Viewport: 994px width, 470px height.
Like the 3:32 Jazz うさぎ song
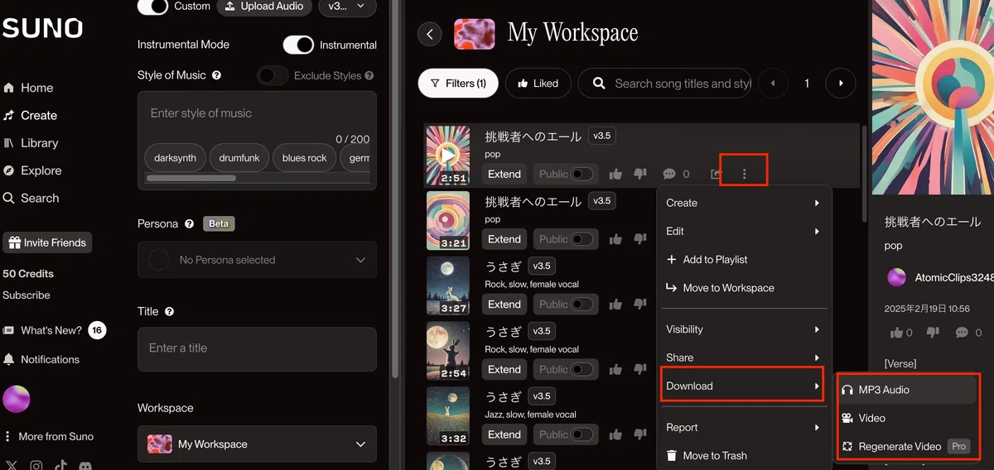[x=615, y=434]
